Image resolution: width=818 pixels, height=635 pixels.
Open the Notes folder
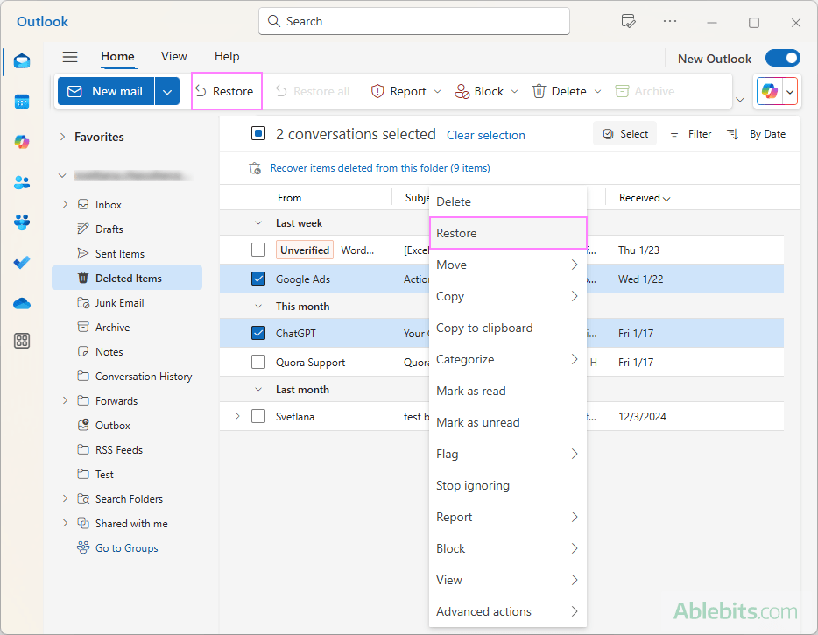click(109, 352)
